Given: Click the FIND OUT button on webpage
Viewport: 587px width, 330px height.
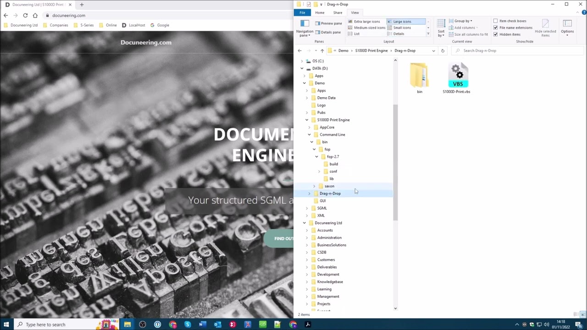Looking at the screenshot, I should pyautogui.click(x=278, y=238).
